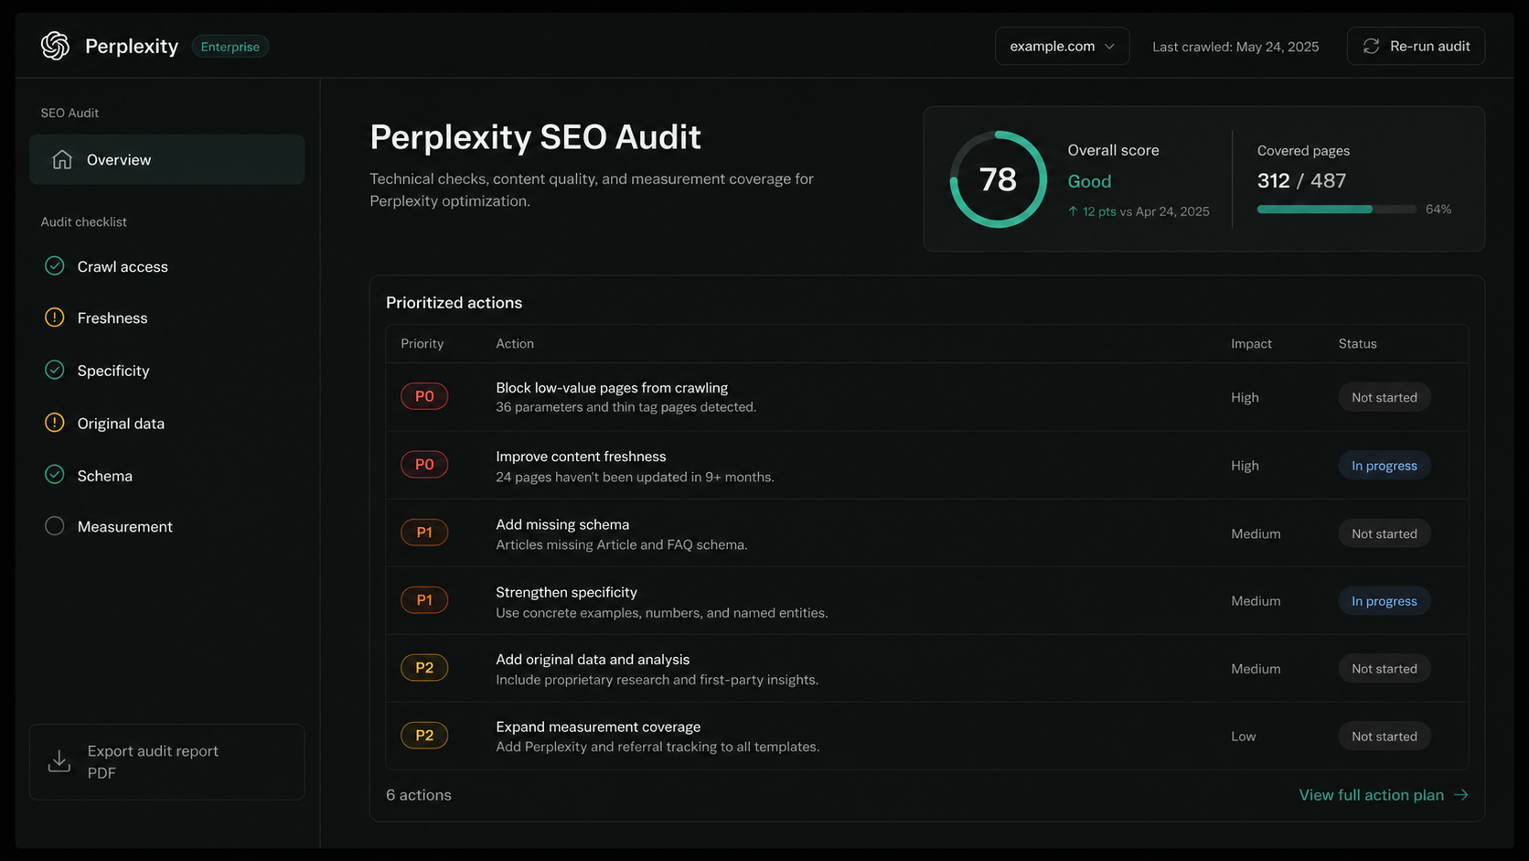Click the P2 badge for Add original data
This screenshot has width=1529, height=861.
point(424,667)
